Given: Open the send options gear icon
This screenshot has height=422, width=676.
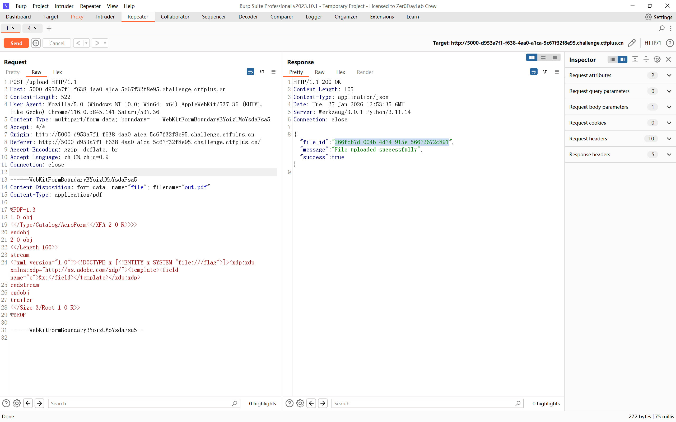Looking at the screenshot, I should click(x=36, y=43).
